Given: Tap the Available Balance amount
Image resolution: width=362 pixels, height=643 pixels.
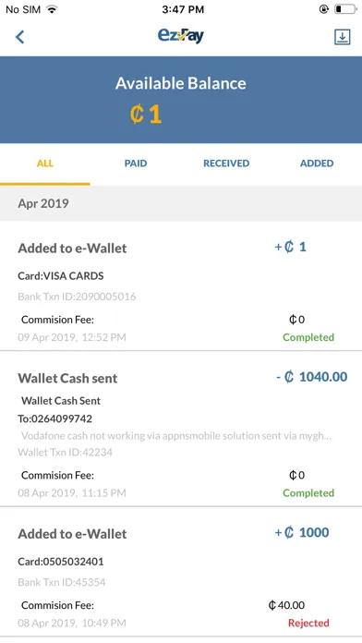Looking at the screenshot, I should coord(146,115).
